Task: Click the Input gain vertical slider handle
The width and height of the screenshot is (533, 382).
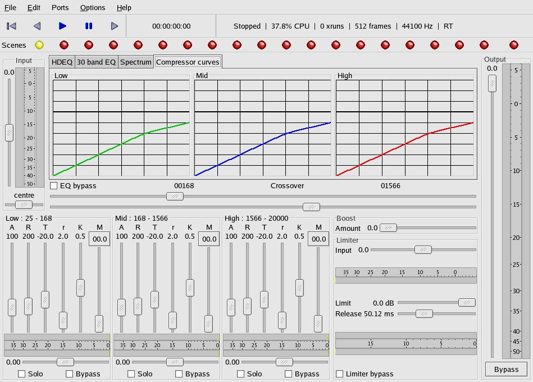Action: 9,133
